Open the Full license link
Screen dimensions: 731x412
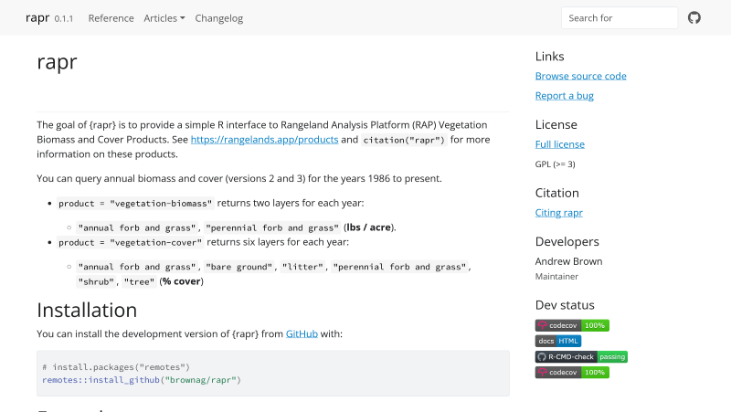point(559,144)
